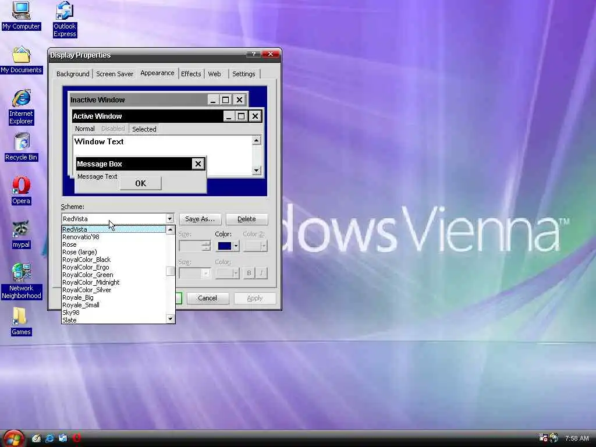Viewport: 596px width, 447px height.
Task: Select RoyalColor_Midnight scheme
Action: [x=113, y=282]
